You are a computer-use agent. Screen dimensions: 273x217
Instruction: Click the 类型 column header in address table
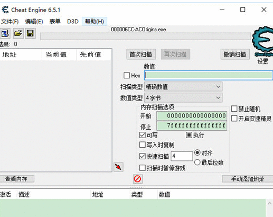click(144, 194)
